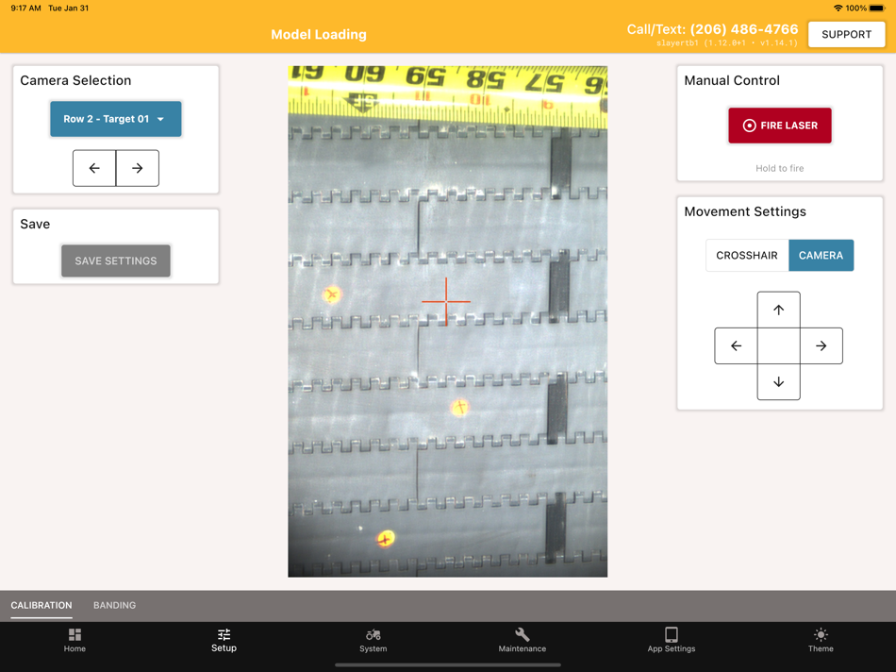The image size is (896, 672).
Task: Switch to the Banding tab
Action: [114, 605]
